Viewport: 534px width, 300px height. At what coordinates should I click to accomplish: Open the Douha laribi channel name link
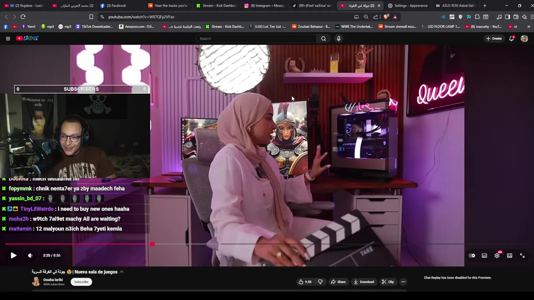click(53, 280)
